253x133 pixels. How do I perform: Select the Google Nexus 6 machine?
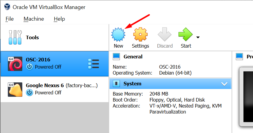point(55,89)
